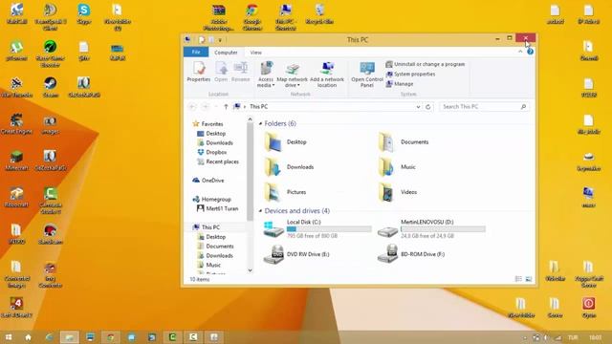Select Homegroup in navigation pane

tap(212, 199)
